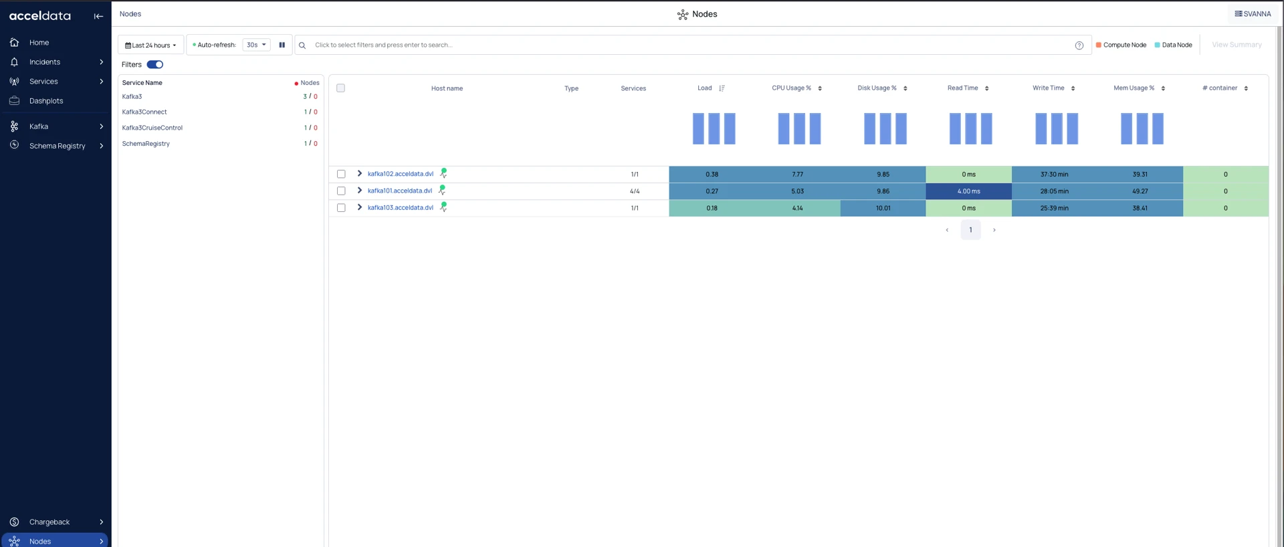The height and width of the screenshot is (547, 1284).
Task: Select all nodes with header checkbox
Action: tap(340, 88)
